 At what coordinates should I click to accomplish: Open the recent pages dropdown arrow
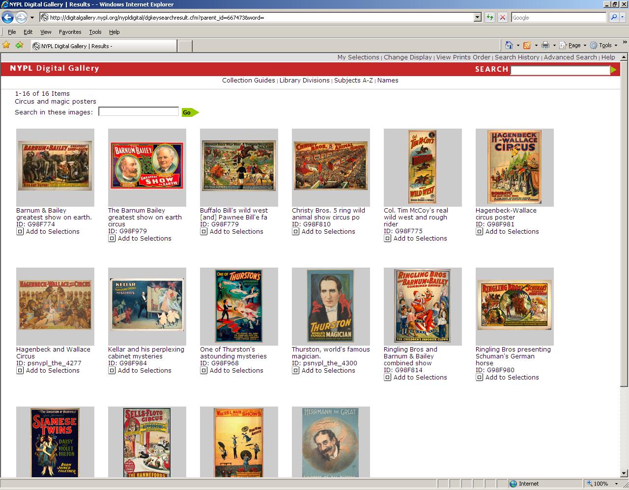pos(32,18)
